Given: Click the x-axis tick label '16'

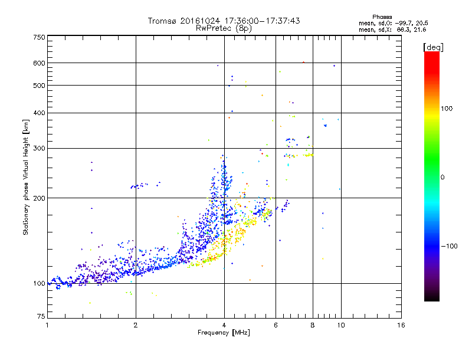Looking at the screenshot, I should (401, 325).
